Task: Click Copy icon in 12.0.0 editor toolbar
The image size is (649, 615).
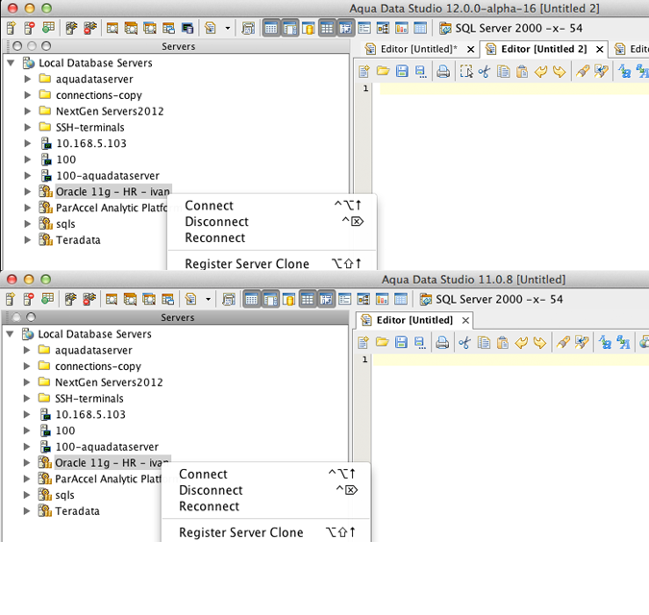Action: click(503, 71)
